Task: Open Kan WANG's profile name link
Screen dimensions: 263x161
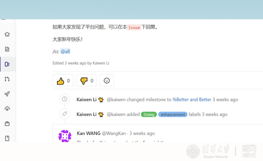Action: point(88,133)
